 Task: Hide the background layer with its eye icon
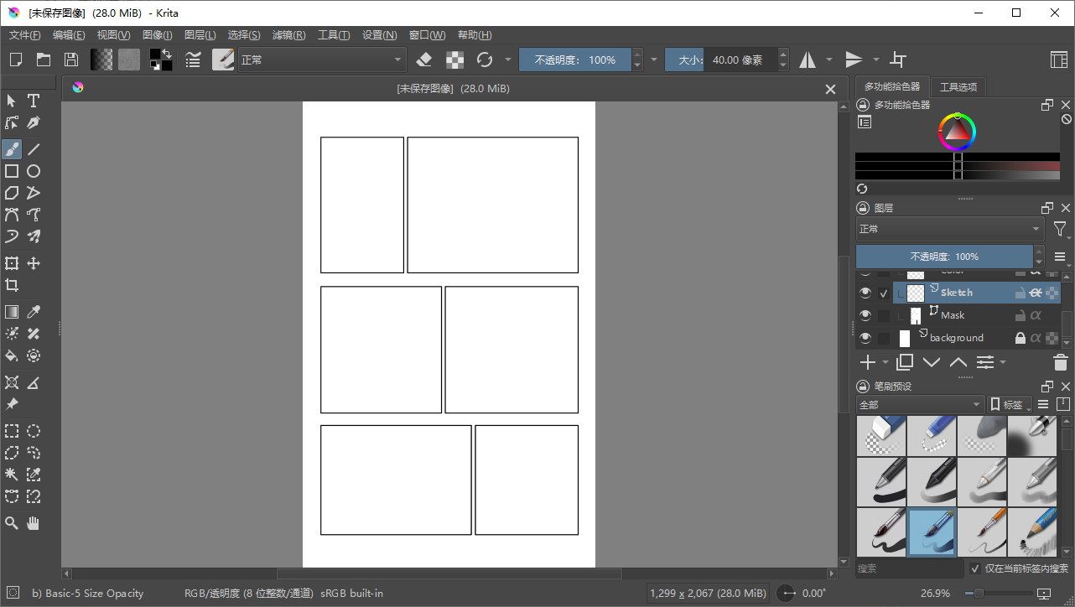[865, 337]
